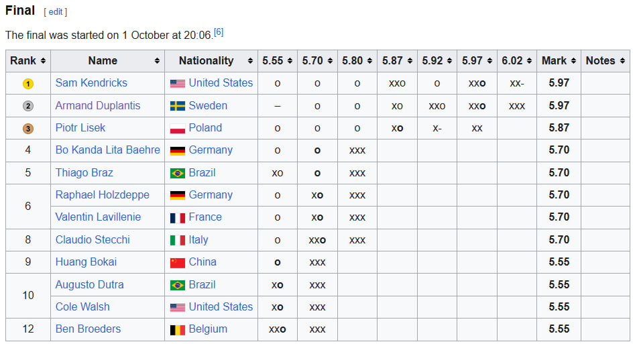
Task: Open the edit link beside Final heading
Action: [x=56, y=12]
